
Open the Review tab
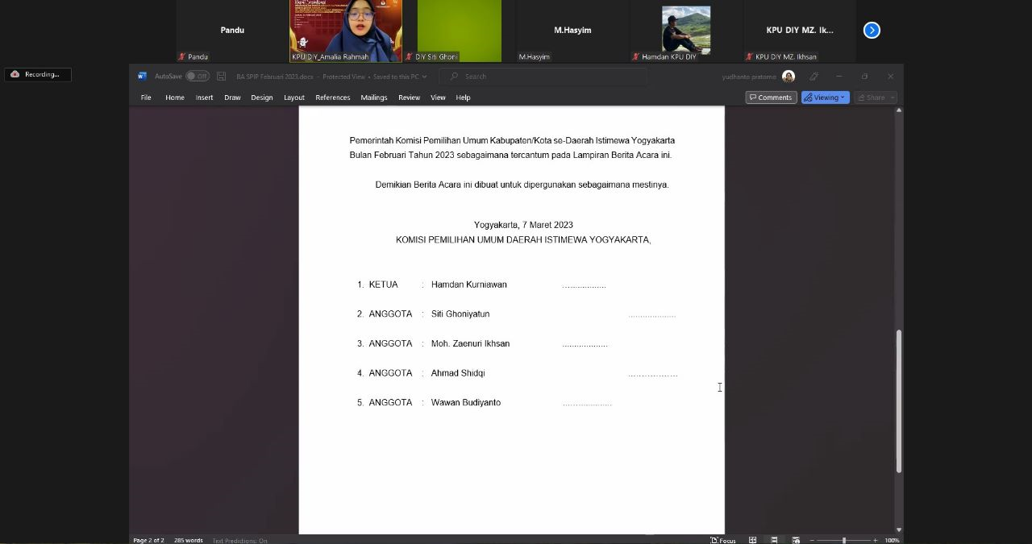[x=409, y=98]
